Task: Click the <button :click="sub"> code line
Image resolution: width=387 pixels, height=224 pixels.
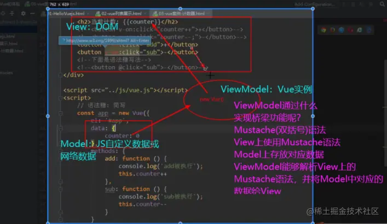Action: tap(137, 52)
